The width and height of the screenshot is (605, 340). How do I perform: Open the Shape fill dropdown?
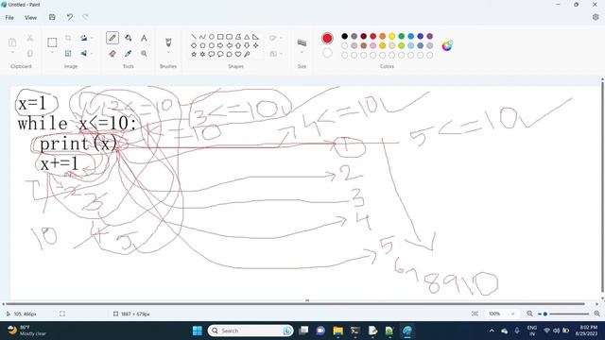tap(275, 54)
